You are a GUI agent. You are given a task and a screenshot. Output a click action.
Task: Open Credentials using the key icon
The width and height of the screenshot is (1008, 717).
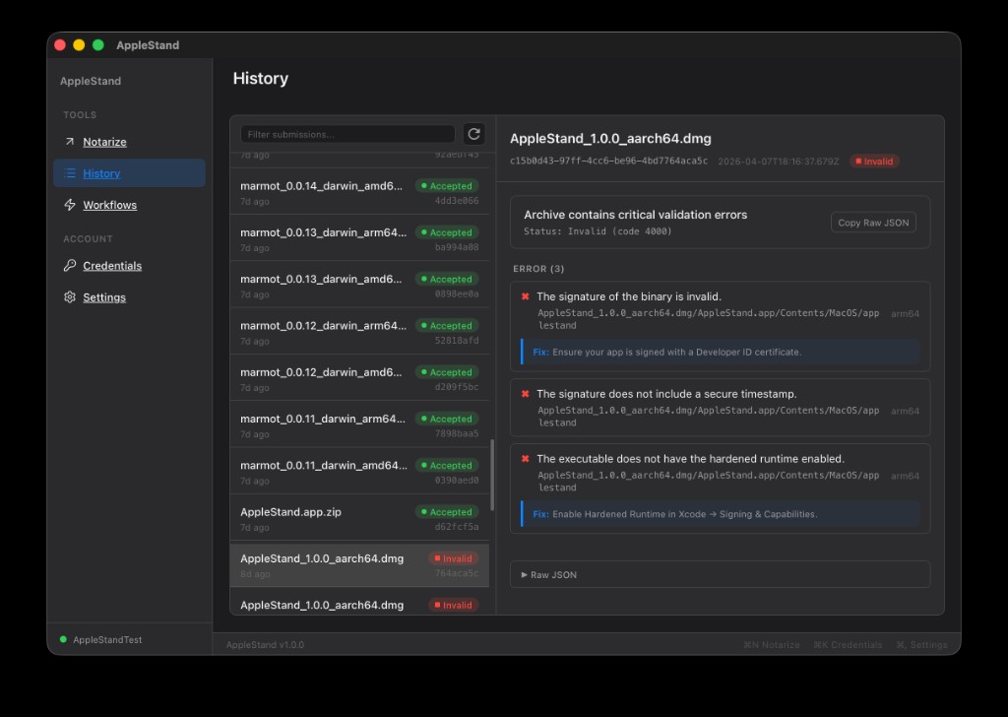[68, 265]
